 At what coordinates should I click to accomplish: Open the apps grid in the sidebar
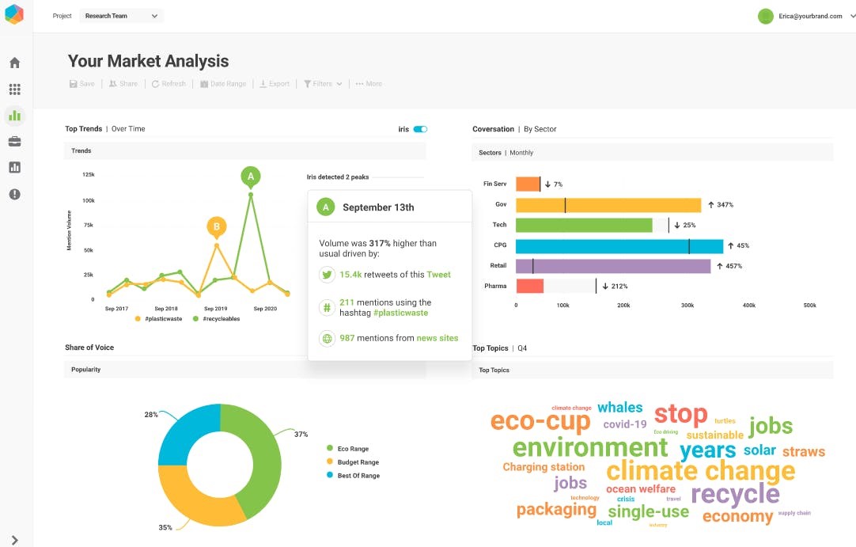tap(14, 88)
